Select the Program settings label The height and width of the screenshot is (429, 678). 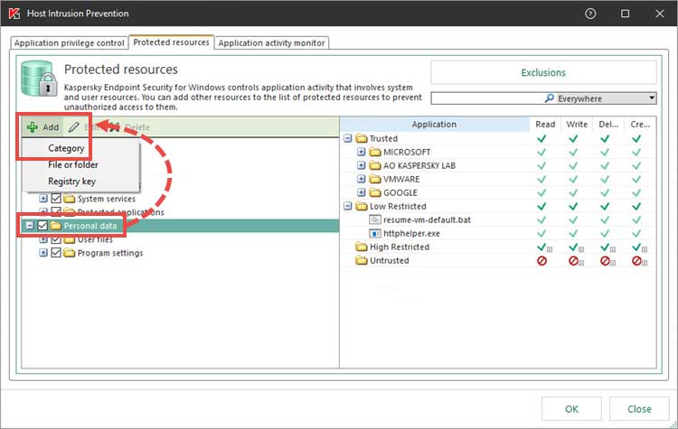[x=110, y=253]
